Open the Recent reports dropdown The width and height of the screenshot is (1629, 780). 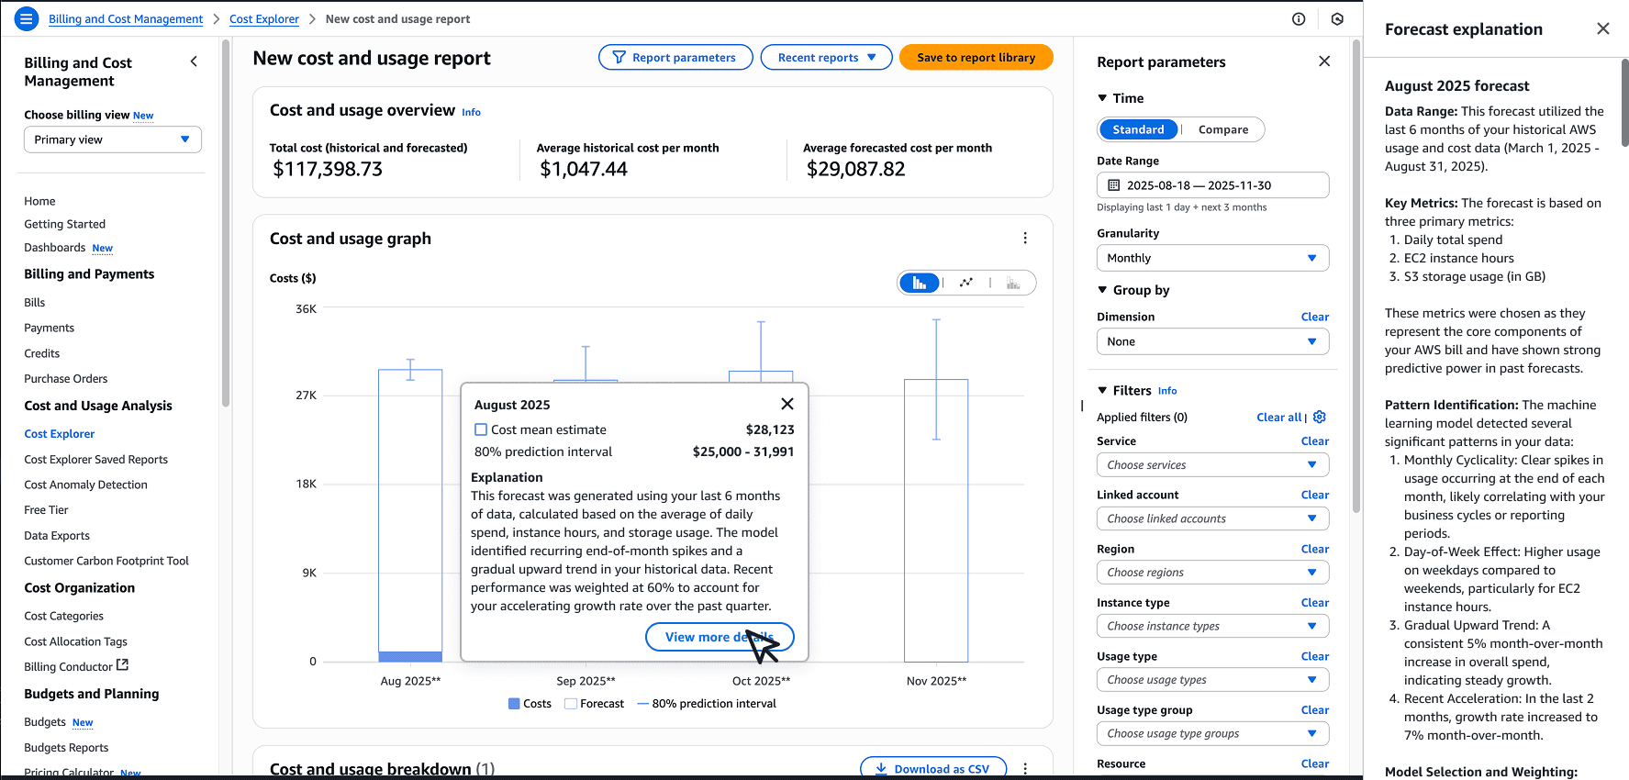pyautogui.click(x=826, y=57)
